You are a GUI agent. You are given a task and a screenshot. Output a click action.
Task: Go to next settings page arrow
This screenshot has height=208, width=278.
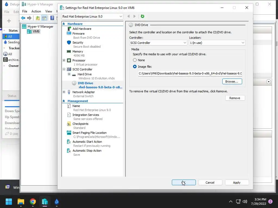click(x=135, y=16)
